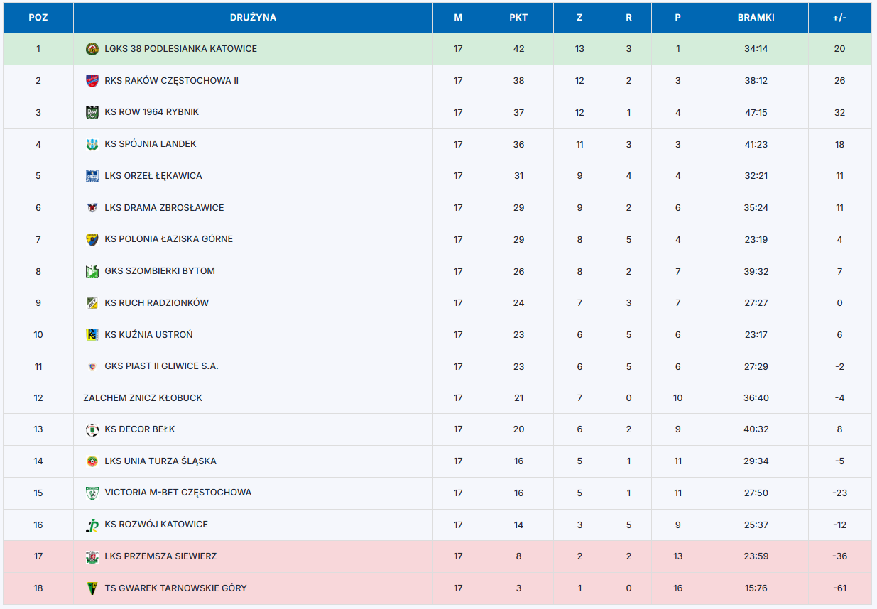
Task: Click the +/- goal difference header
Action: pyautogui.click(x=839, y=18)
